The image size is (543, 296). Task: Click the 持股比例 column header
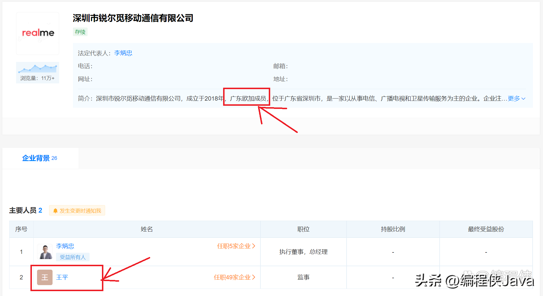[x=393, y=229]
